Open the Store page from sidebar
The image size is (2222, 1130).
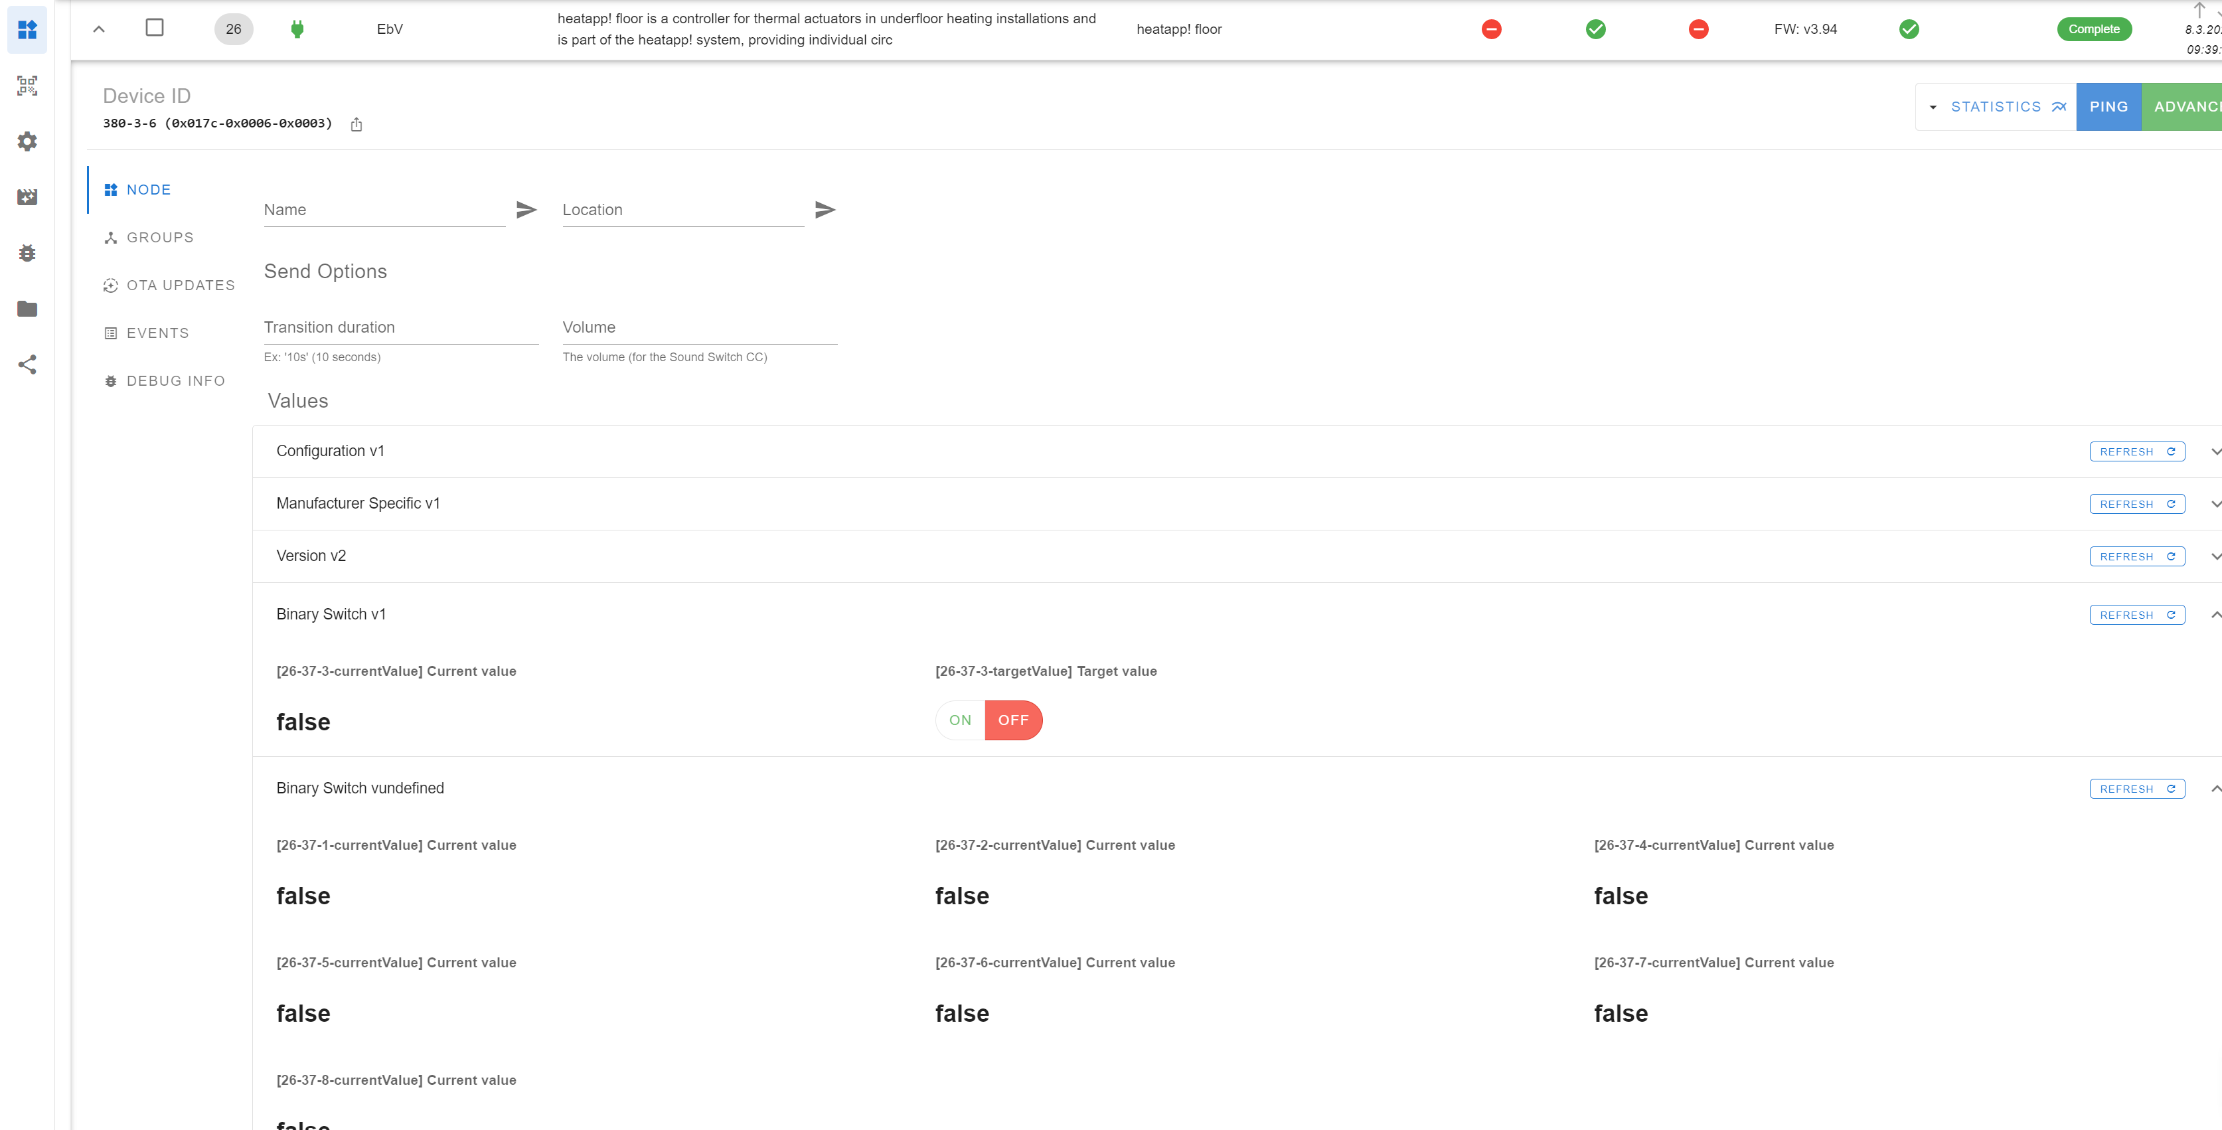pos(27,309)
